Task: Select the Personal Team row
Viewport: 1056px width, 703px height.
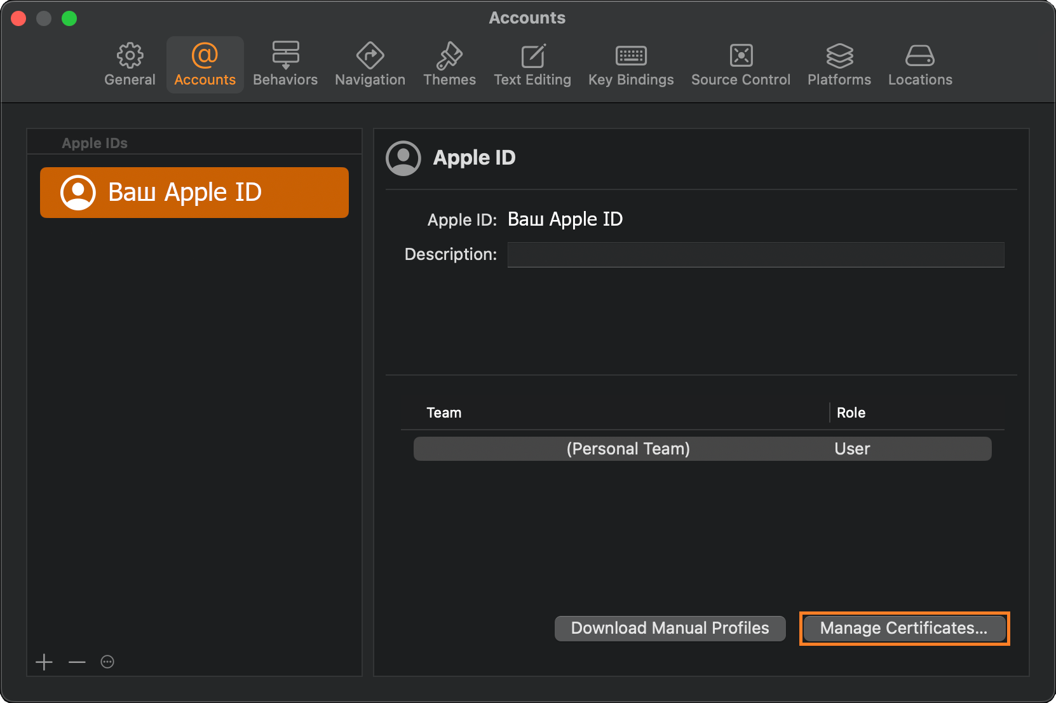Action: point(702,449)
